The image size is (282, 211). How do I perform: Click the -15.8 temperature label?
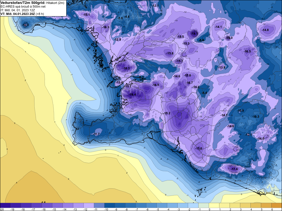coord(170,53)
